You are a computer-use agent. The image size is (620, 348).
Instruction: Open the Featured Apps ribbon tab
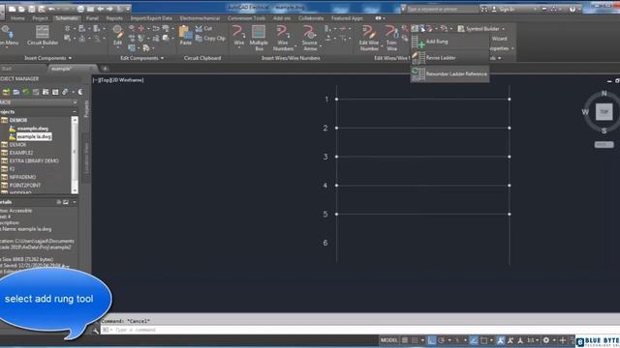click(347, 18)
